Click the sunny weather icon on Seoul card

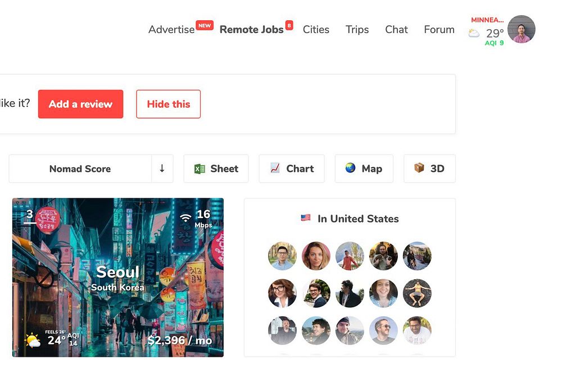(x=33, y=340)
